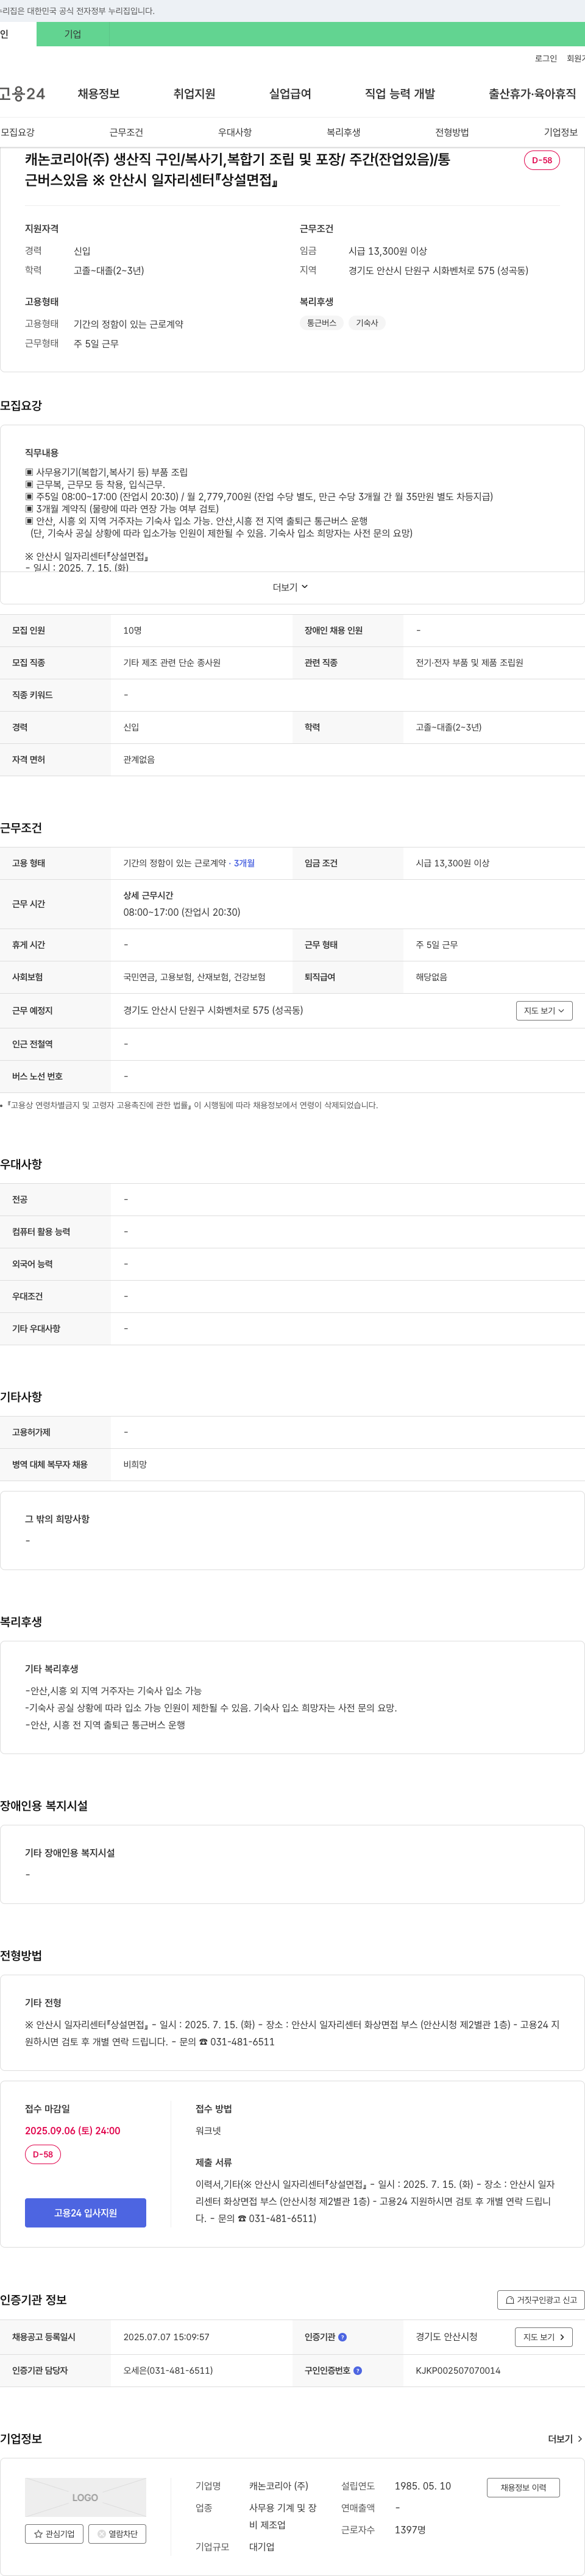This screenshot has width=585, height=2576.
Task: Open 지도 보기 next to 경기도 안산시청
Action: tap(544, 2337)
